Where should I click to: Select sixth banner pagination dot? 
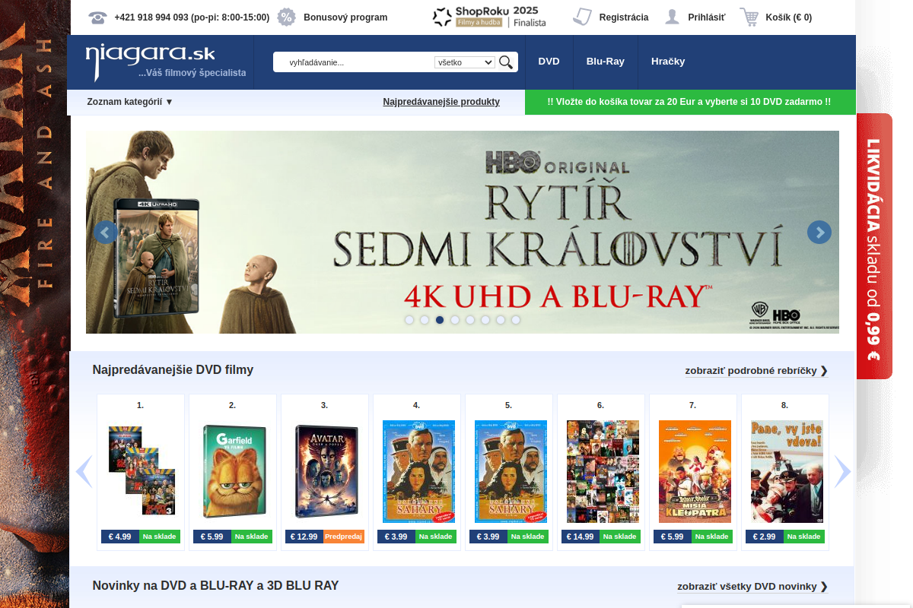coord(485,320)
